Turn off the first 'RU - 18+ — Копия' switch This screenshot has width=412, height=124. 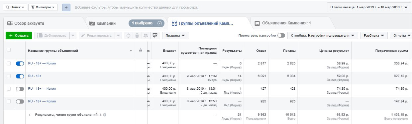(x=20, y=64)
